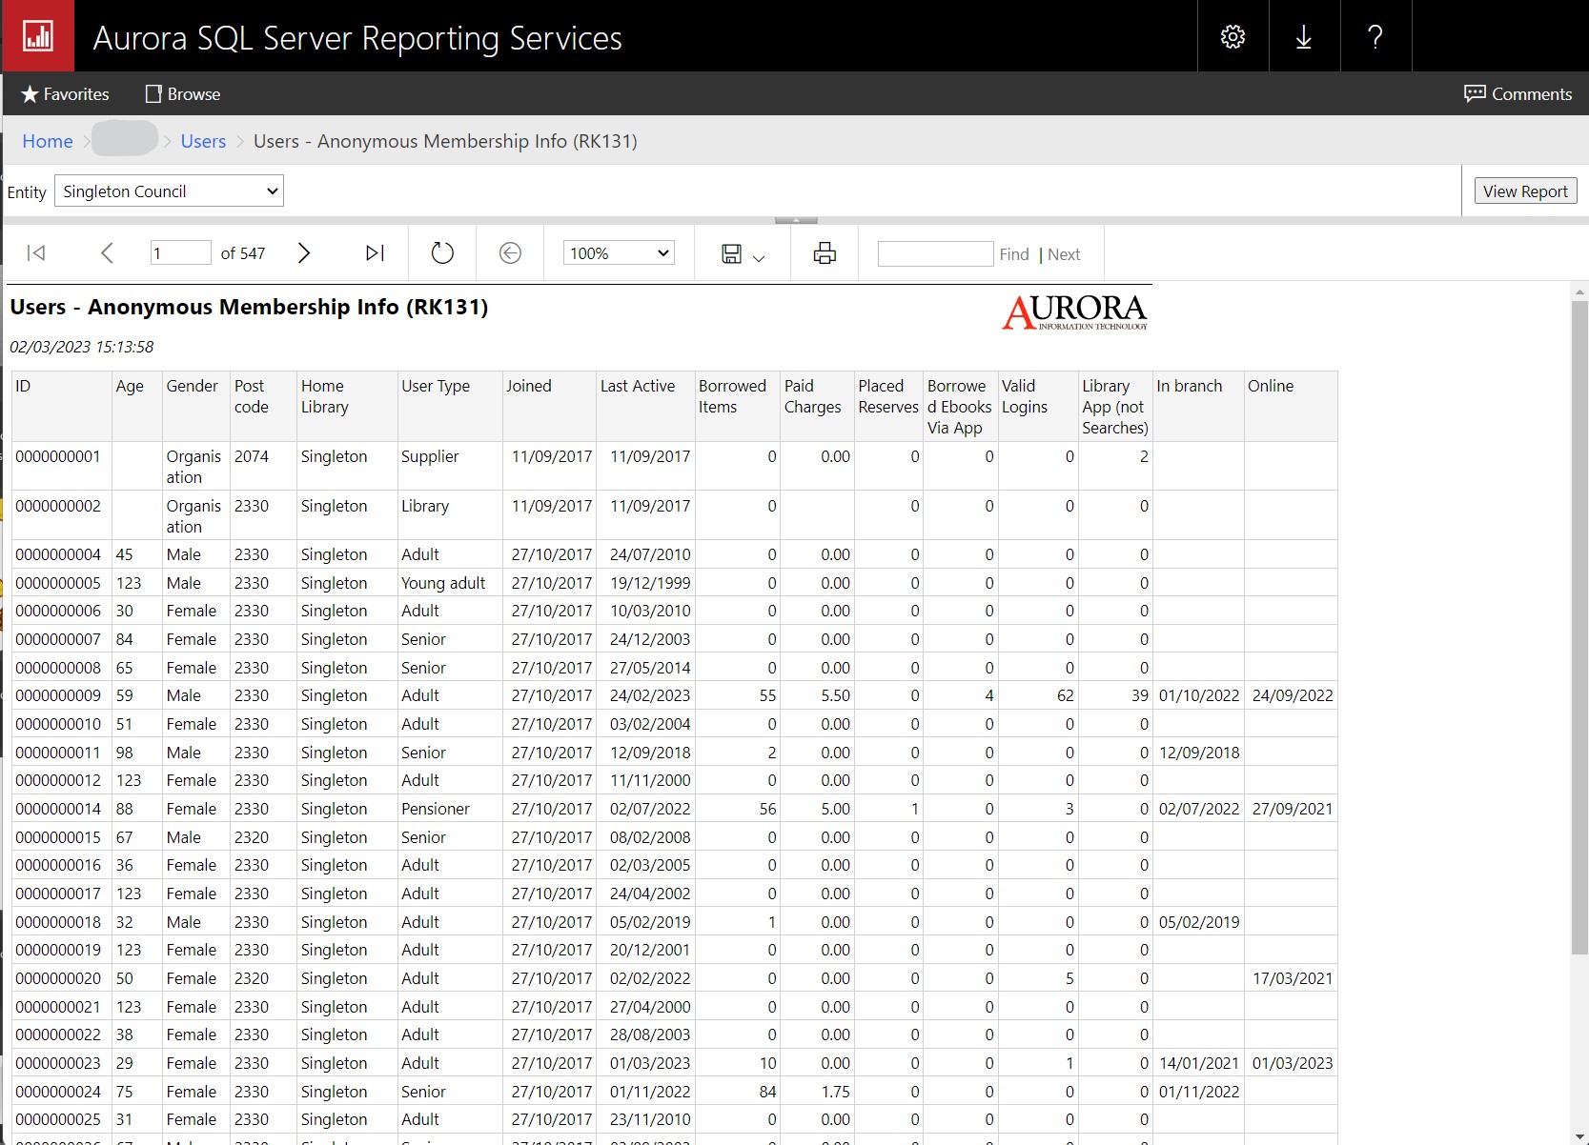Click the ID cell 0000000009

(58, 695)
